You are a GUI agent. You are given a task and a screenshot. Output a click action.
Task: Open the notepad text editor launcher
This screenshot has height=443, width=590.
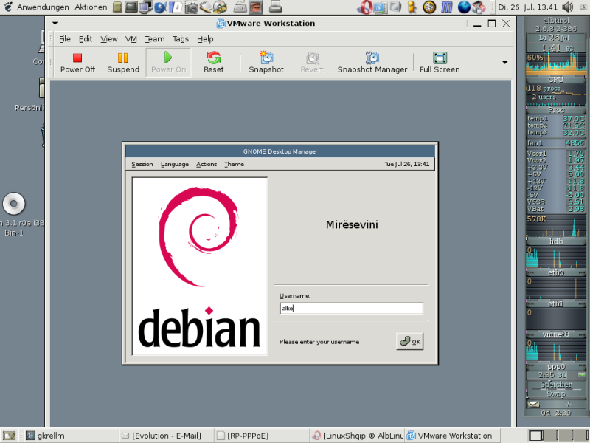pos(206,7)
